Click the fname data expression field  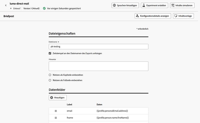click(113, 118)
